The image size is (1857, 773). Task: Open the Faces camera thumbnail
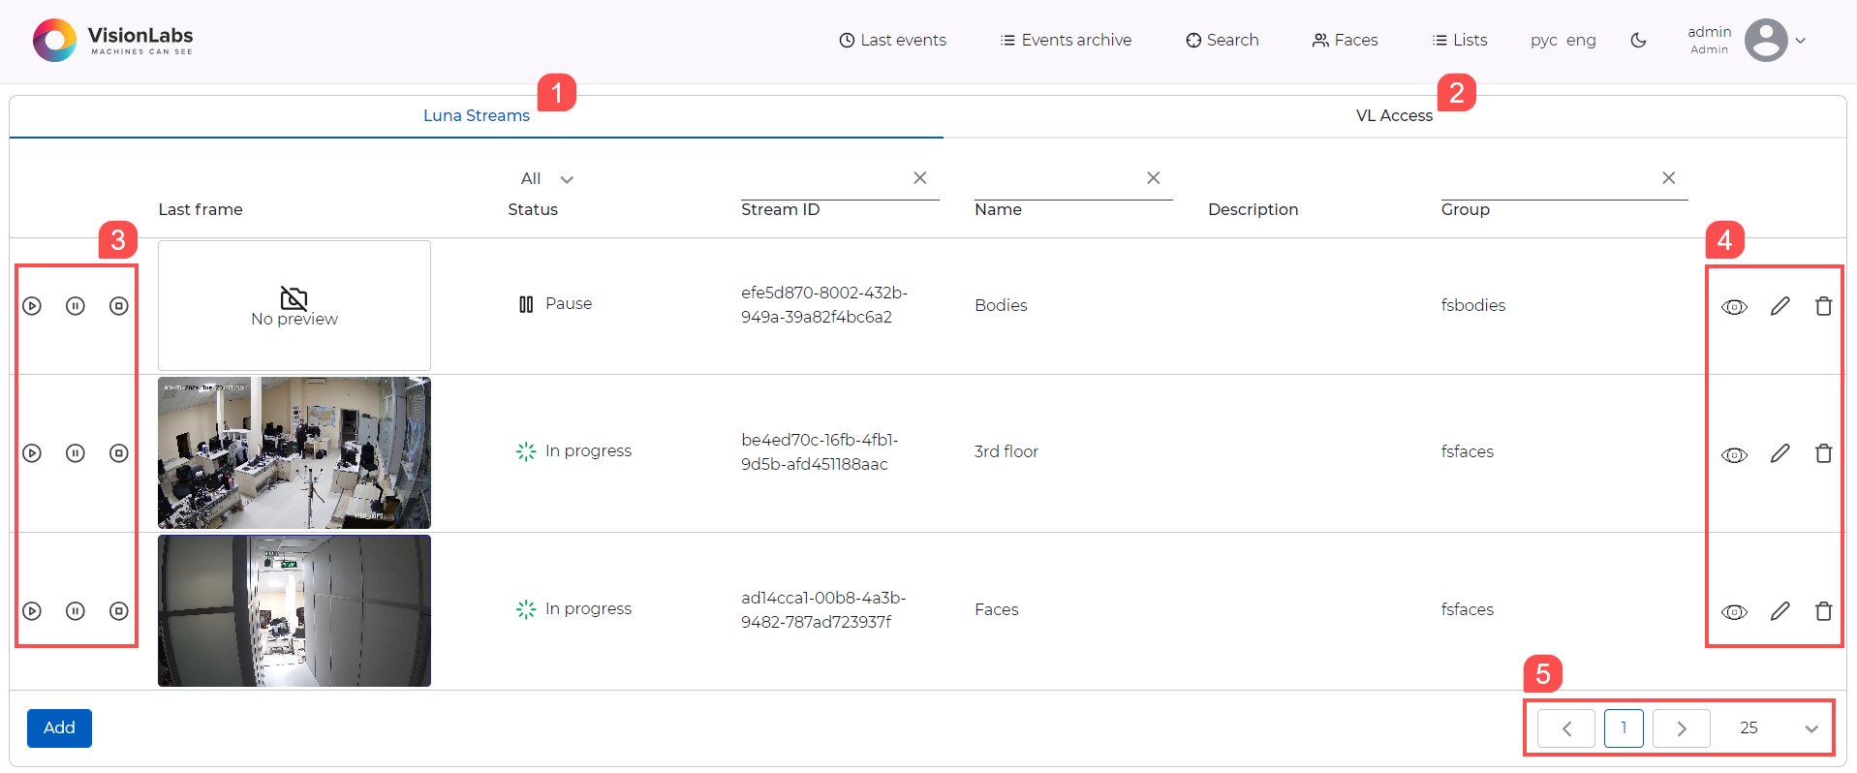(x=294, y=611)
